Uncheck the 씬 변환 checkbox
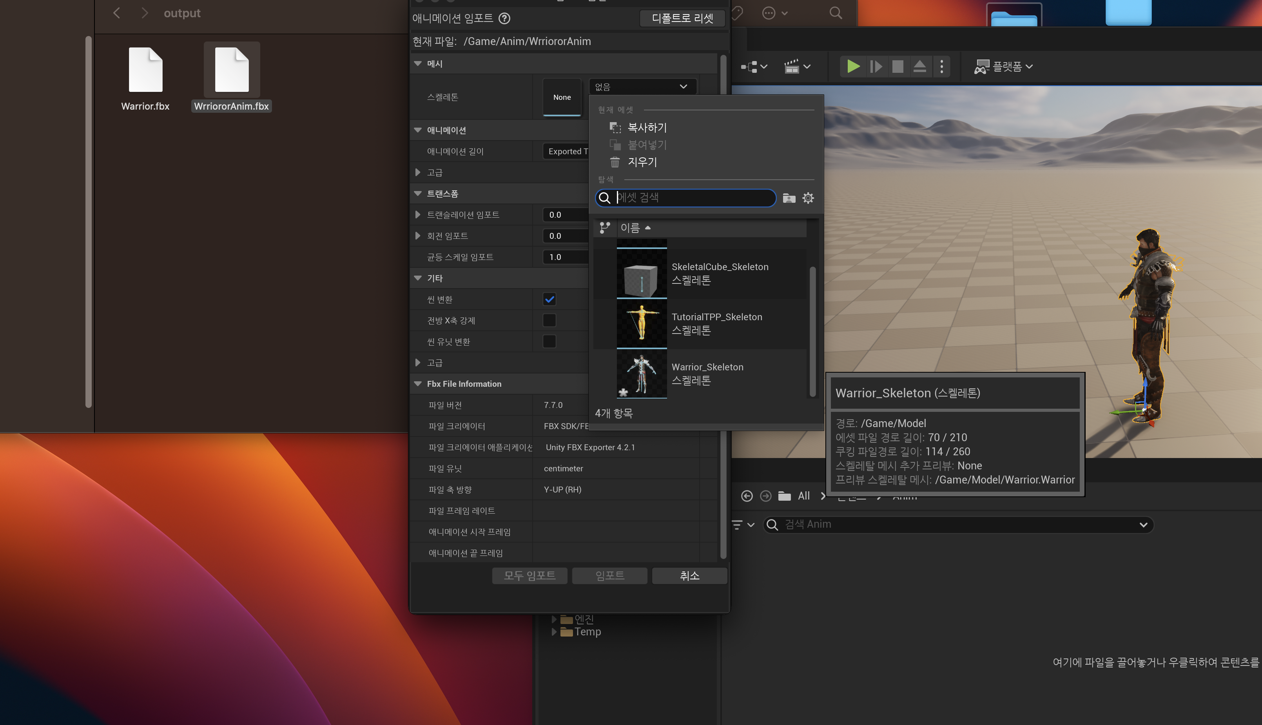 pos(549,299)
